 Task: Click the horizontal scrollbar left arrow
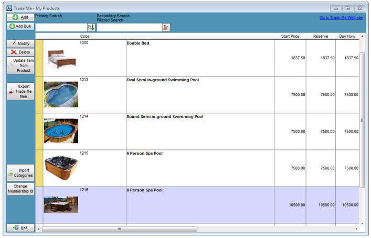coord(38,229)
